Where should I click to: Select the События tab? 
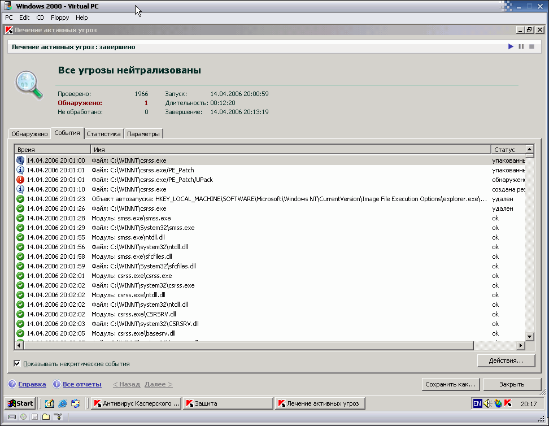tap(67, 133)
